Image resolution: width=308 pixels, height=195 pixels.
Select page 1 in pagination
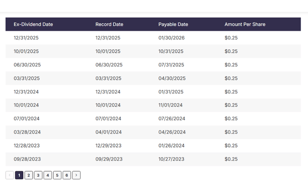[19, 175]
